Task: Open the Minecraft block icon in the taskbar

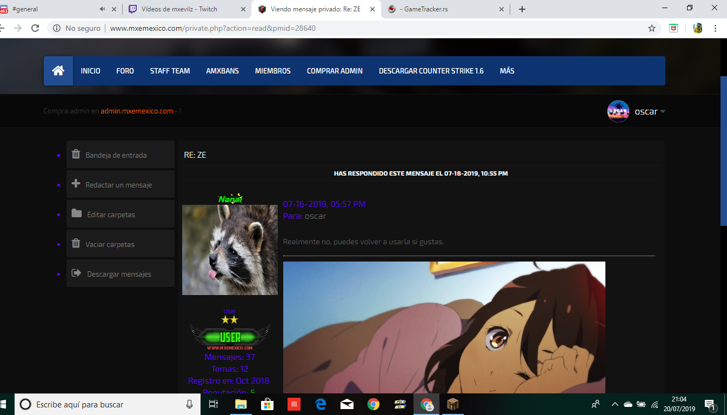Action: click(x=452, y=404)
